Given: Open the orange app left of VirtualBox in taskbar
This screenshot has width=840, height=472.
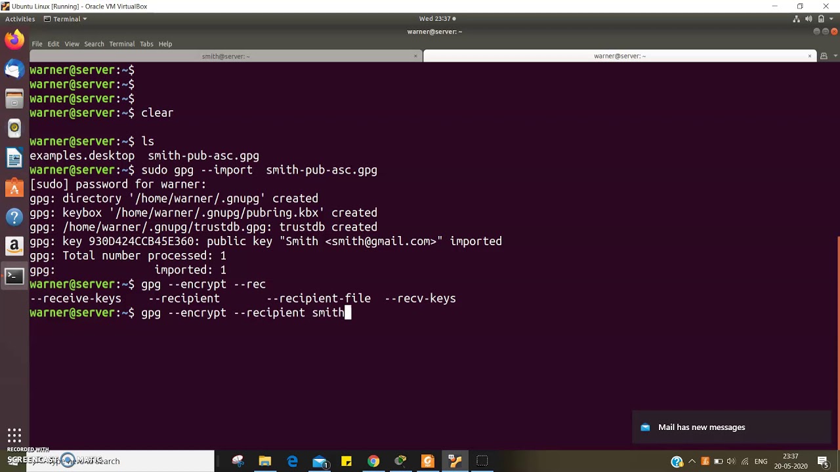Looking at the screenshot, I should 428,462.
